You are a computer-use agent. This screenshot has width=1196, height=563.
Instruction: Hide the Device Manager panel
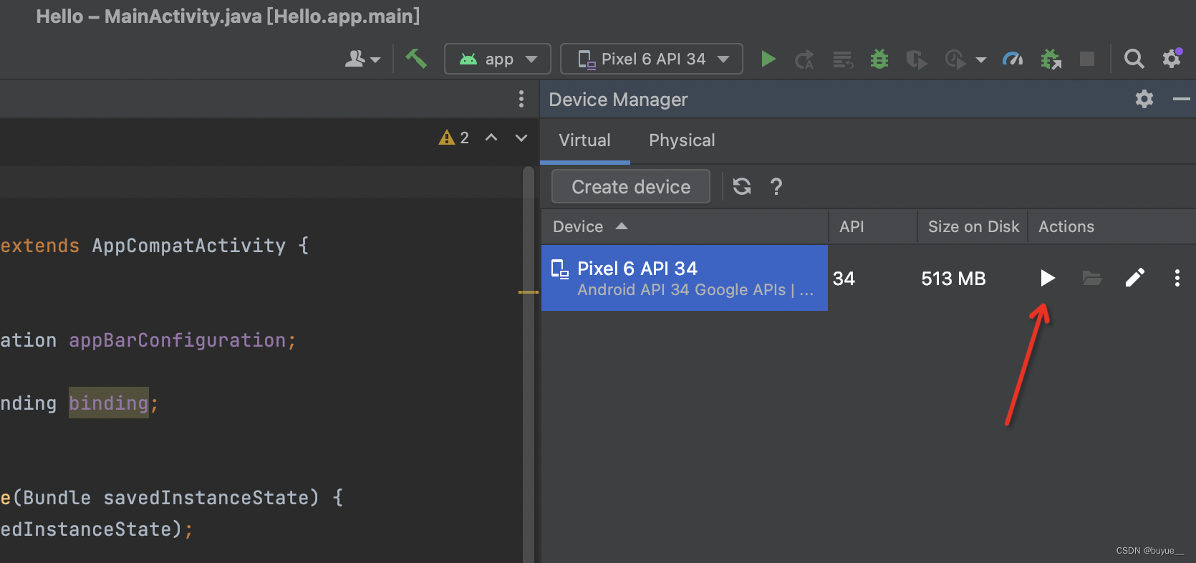[x=1181, y=99]
